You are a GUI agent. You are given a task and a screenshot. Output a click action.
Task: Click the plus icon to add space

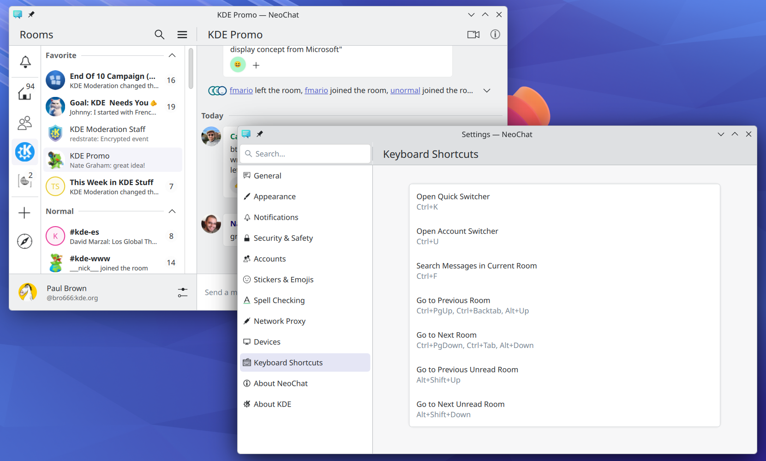click(x=24, y=213)
